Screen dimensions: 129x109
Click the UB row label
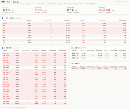coord(4,43)
